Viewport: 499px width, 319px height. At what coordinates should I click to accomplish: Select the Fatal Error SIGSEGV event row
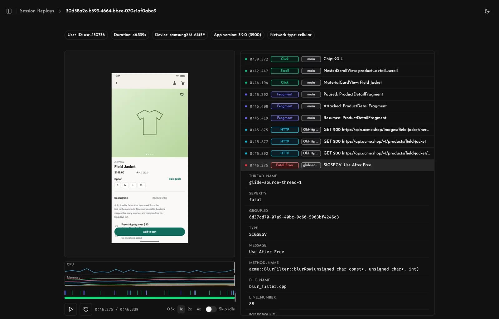[337, 165]
